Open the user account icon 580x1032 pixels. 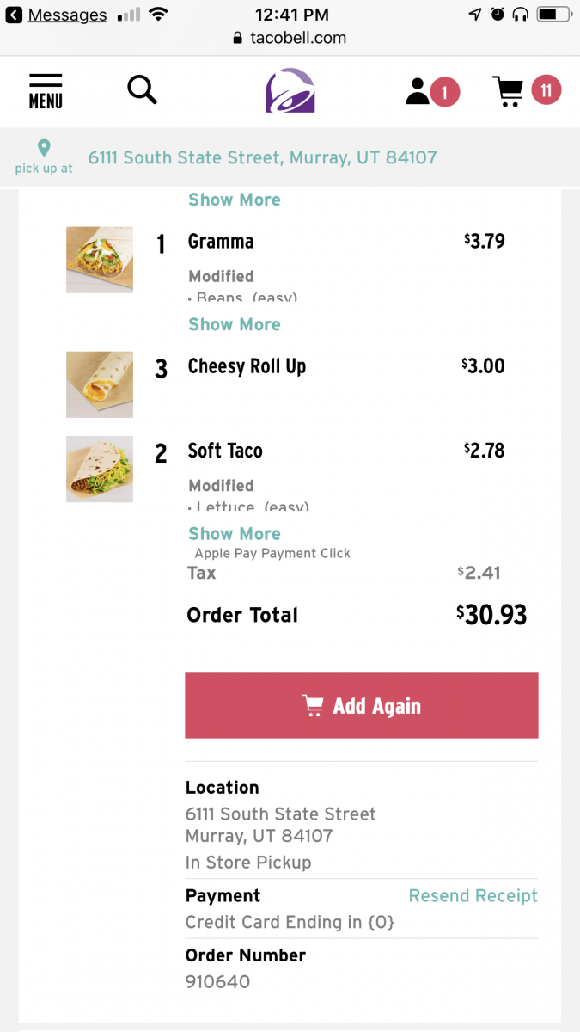418,91
